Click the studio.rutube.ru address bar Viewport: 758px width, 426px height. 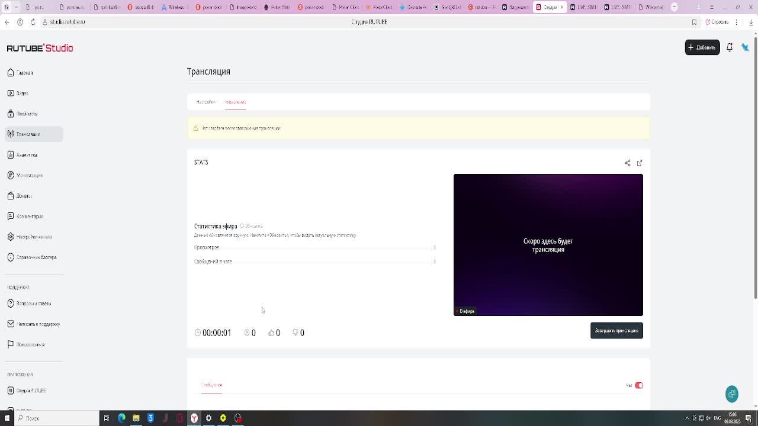[68, 22]
